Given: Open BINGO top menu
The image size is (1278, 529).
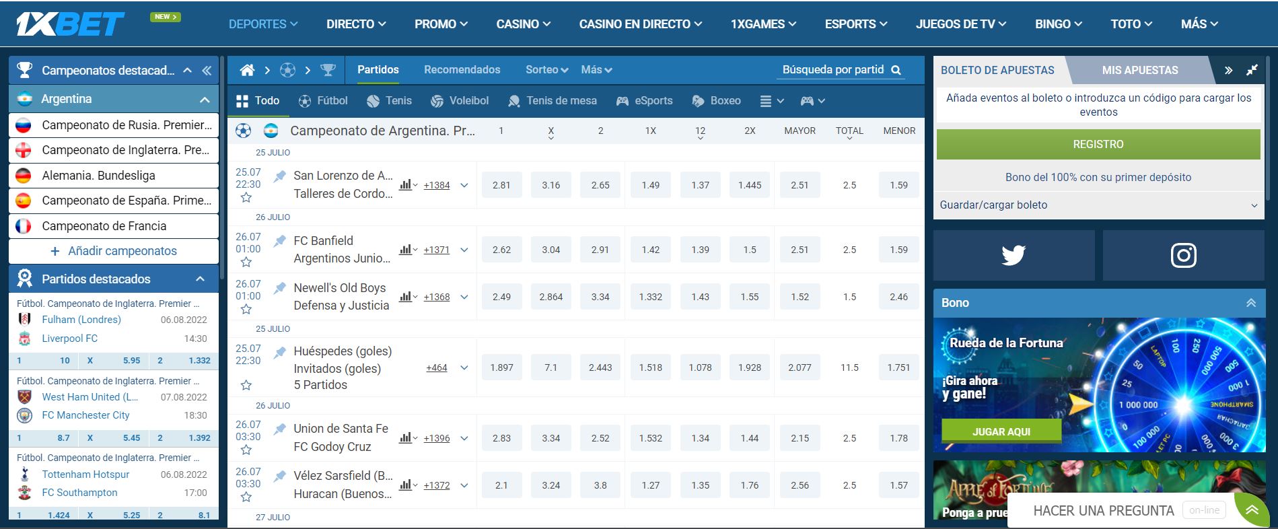Looking at the screenshot, I should click(1059, 24).
